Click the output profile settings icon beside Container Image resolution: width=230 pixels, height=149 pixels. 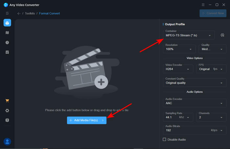[x=222, y=35]
